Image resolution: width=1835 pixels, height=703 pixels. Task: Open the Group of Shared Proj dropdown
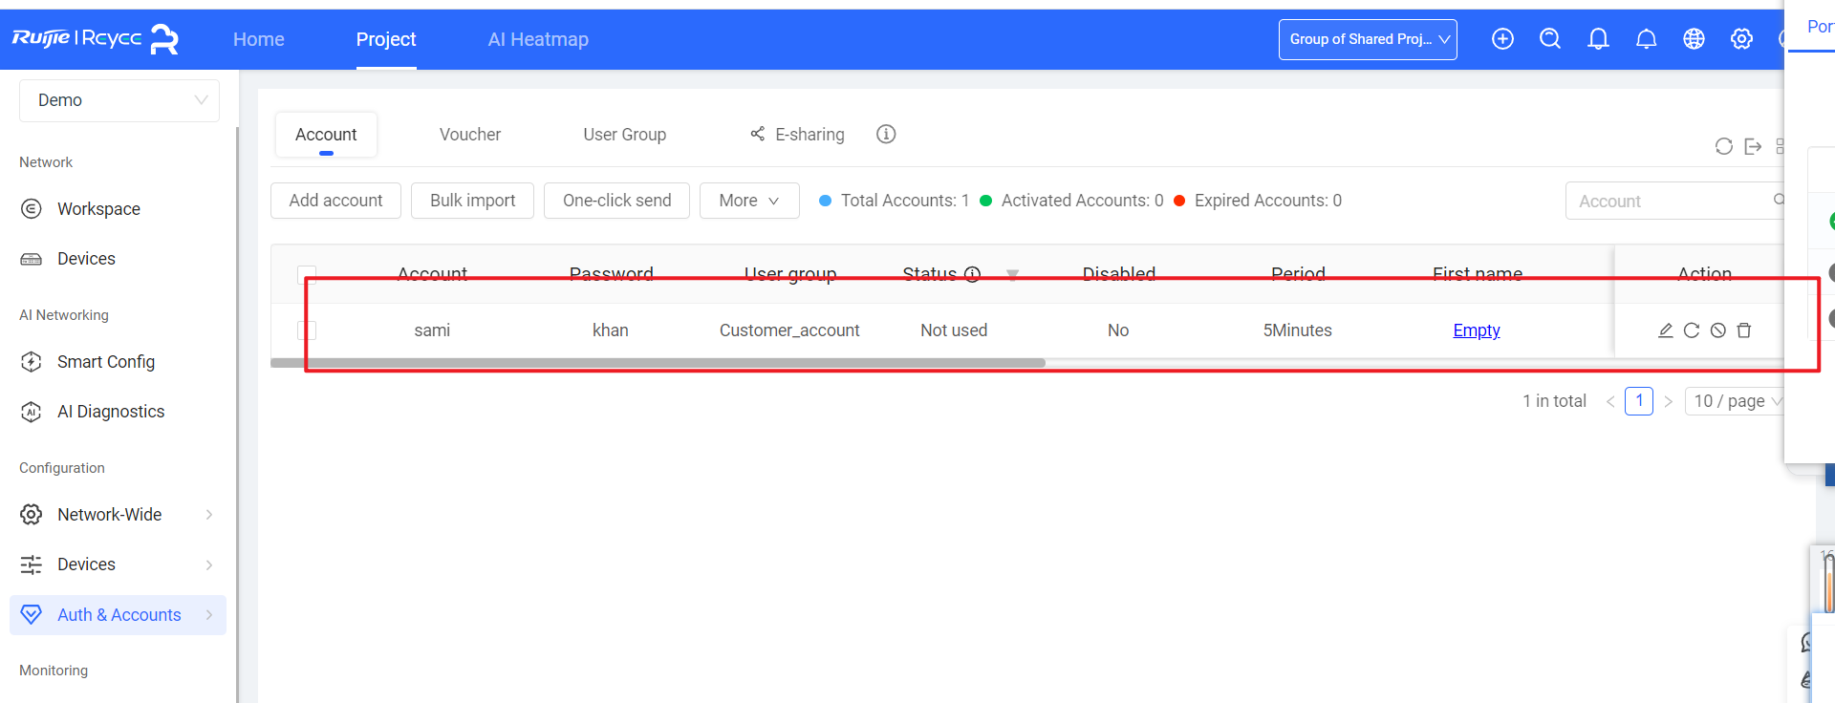[x=1368, y=39]
